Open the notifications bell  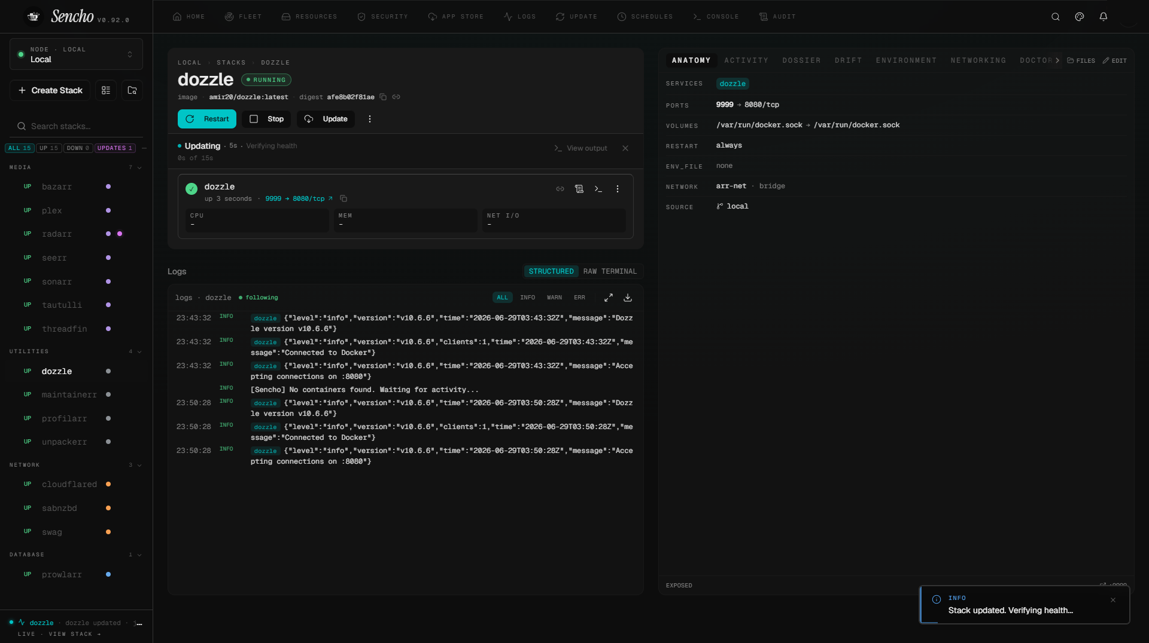click(x=1104, y=17)
